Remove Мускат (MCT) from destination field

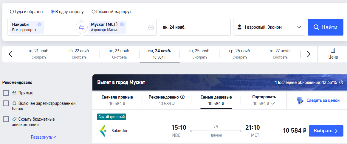[x=122, y=24]
